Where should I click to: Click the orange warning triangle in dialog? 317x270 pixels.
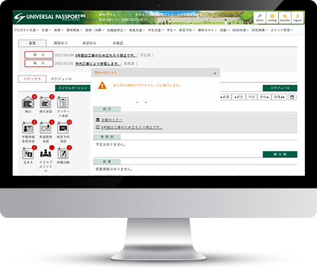(102, 86)
